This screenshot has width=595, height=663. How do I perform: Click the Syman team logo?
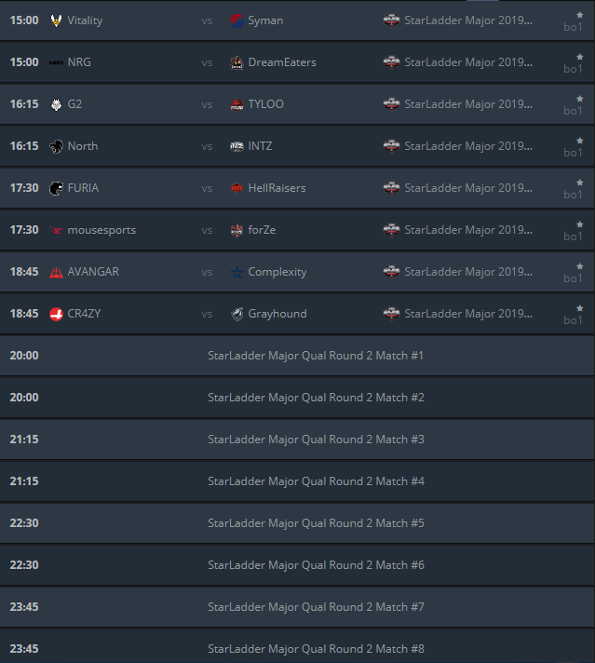[x=237, y=20]
